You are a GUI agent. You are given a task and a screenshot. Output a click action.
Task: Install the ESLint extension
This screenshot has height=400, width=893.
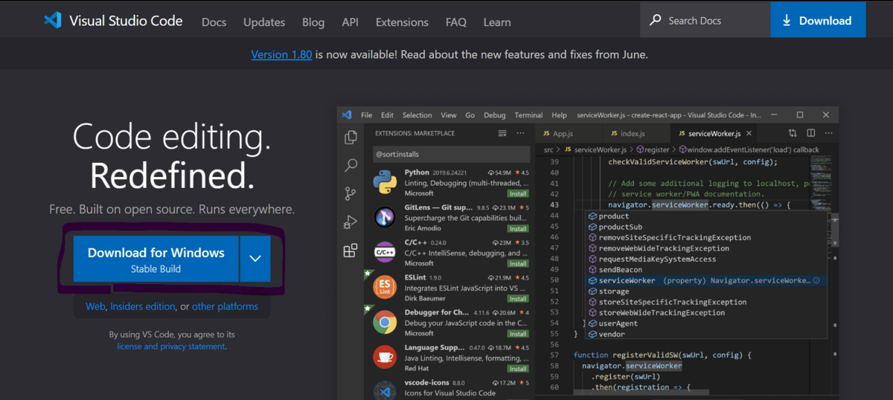tap(518, 299)
